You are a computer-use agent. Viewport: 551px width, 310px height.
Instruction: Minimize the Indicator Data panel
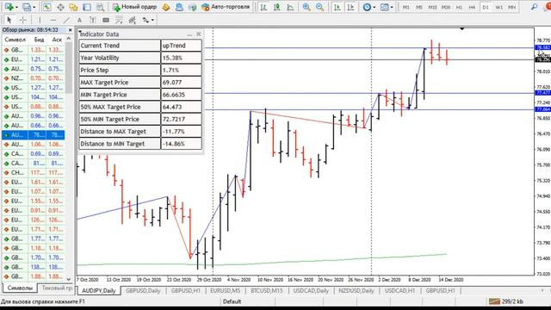(x=189, y=34)
